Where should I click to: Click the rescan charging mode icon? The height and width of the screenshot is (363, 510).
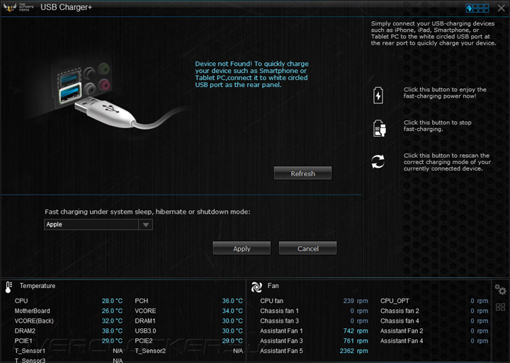click(378, 161)
